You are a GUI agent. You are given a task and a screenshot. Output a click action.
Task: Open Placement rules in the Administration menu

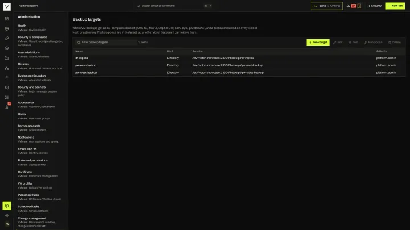[40, 197]
